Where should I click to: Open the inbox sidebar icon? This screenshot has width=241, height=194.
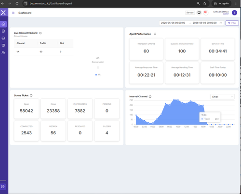pyautogui.click(x=3, y=38)
